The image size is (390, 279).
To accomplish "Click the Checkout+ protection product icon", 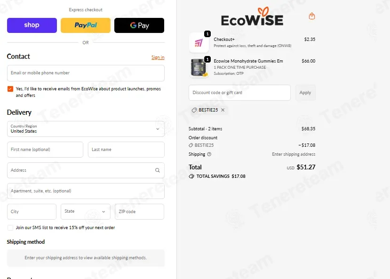I will tap(199, 43).
